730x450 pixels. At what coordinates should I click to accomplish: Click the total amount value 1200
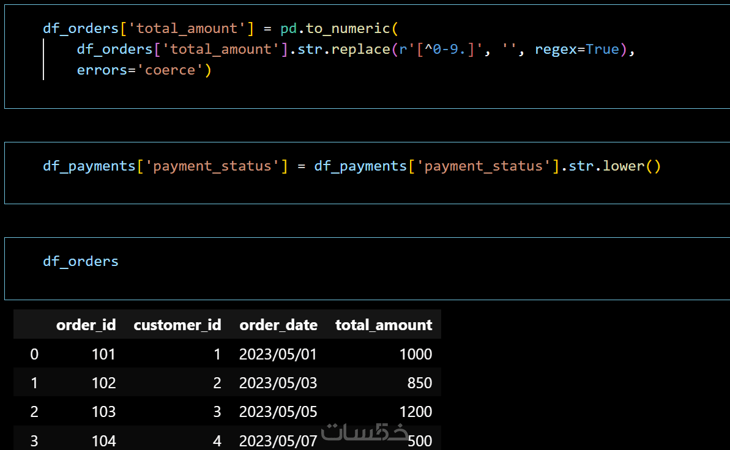coord(415,412)
